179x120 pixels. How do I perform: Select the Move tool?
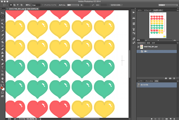coord(3,13)
